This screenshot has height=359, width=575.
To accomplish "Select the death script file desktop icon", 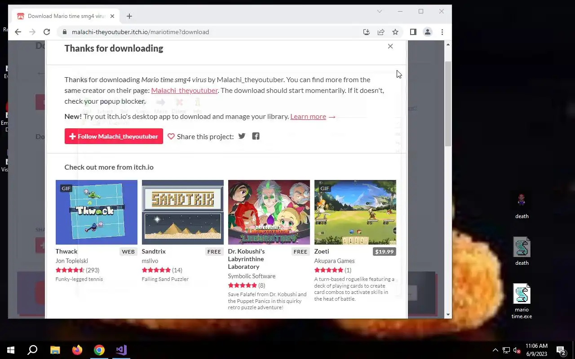I will pyautogui.click(x=522, y=252).
